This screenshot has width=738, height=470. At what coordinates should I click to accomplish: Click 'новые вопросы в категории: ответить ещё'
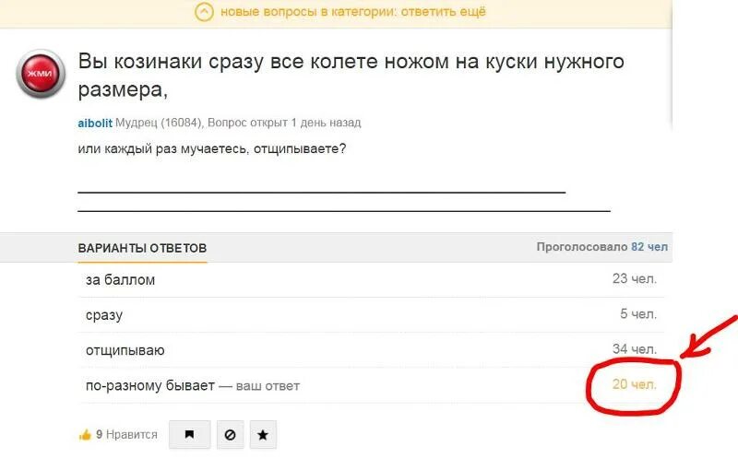(353, 12)
